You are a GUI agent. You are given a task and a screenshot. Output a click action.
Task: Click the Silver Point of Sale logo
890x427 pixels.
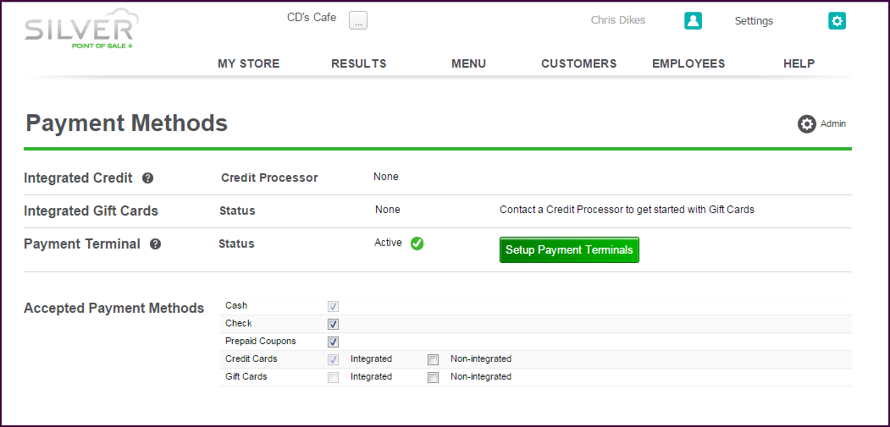80,30
